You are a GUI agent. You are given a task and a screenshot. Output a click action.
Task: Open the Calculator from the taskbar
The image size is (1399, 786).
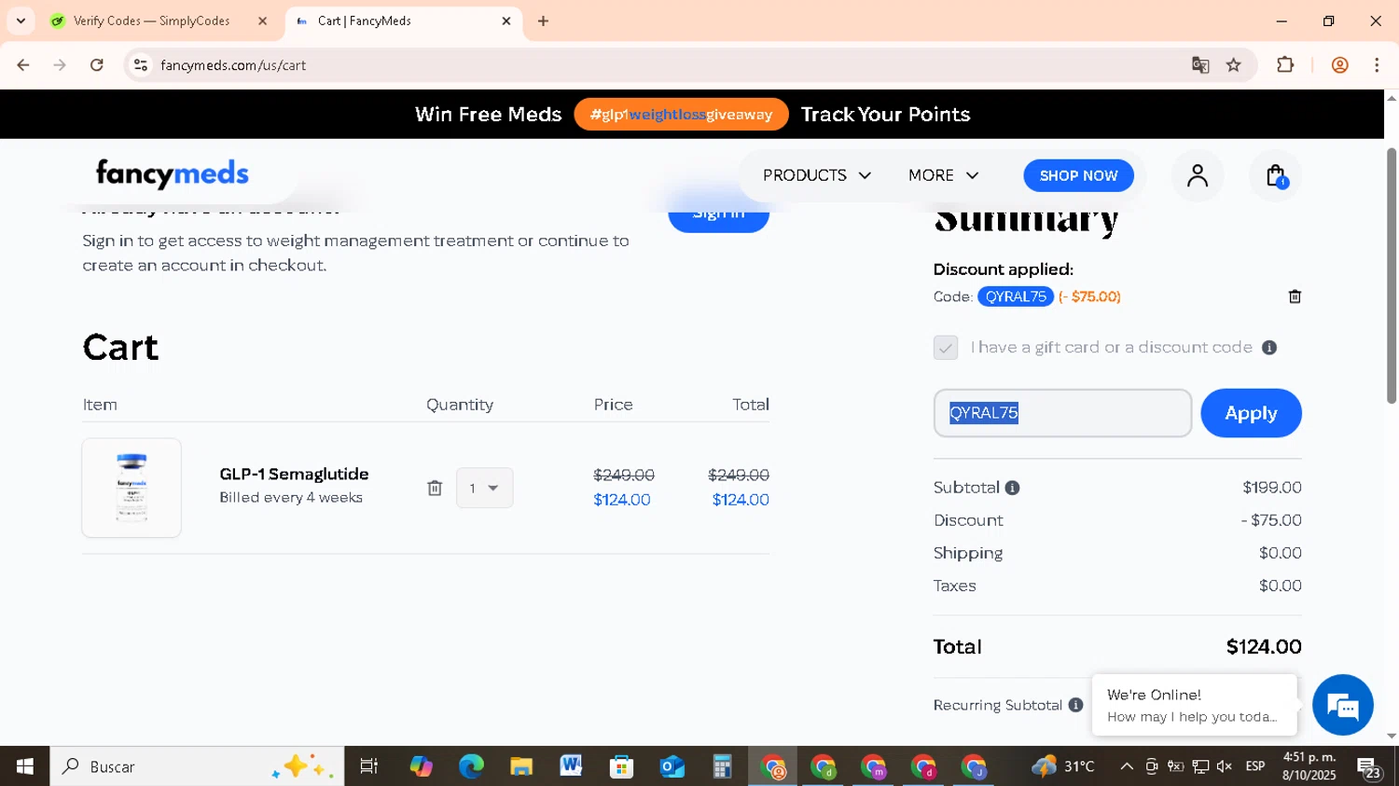(x=722, y=766)
